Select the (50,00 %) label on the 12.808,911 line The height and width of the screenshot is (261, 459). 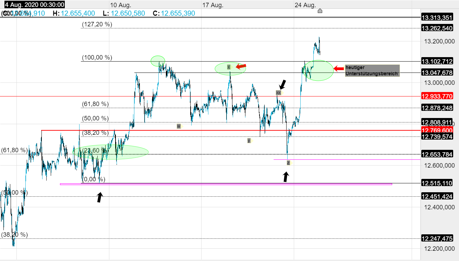[95, 118]
